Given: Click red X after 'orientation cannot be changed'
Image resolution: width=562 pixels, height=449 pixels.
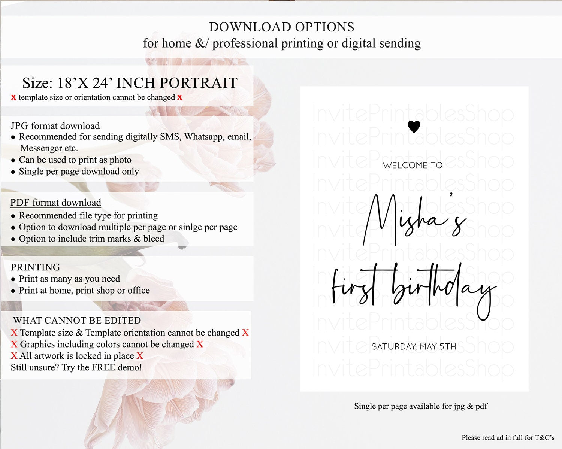Looking at the screenshot, I should [x=245, y=333].
